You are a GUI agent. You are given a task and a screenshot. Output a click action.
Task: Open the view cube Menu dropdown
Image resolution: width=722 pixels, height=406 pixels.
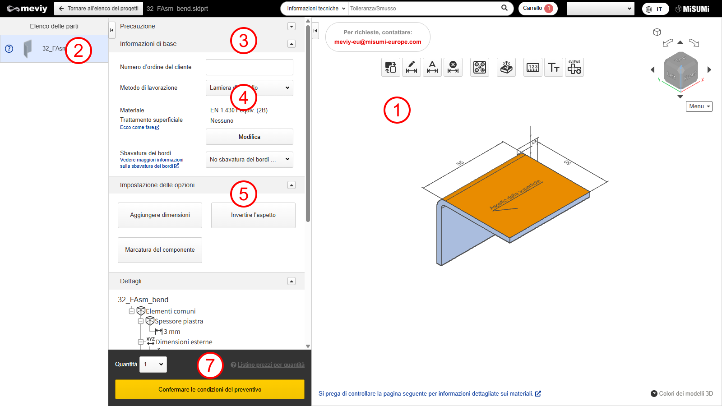(699, 106)
